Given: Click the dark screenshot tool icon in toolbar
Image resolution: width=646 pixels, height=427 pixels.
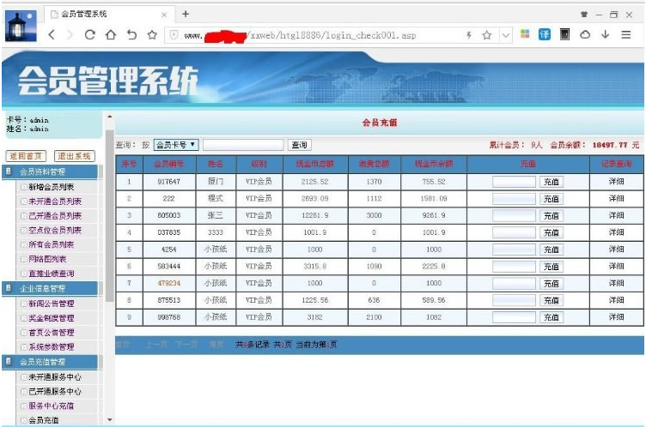Looking at the screenshot, I should click(x=564, y=34).
